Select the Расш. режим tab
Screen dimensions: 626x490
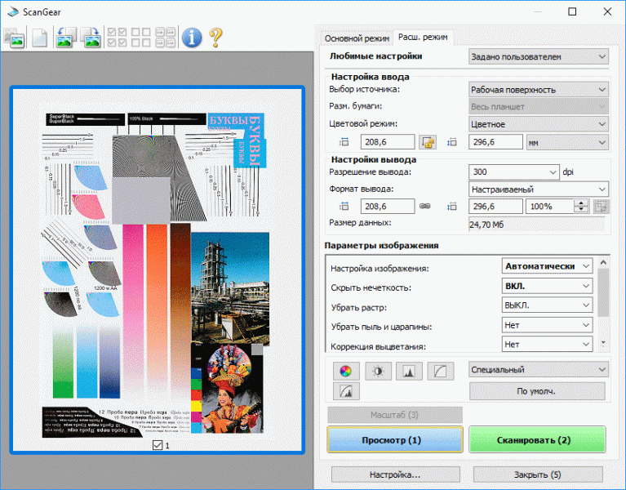(423, 38)
